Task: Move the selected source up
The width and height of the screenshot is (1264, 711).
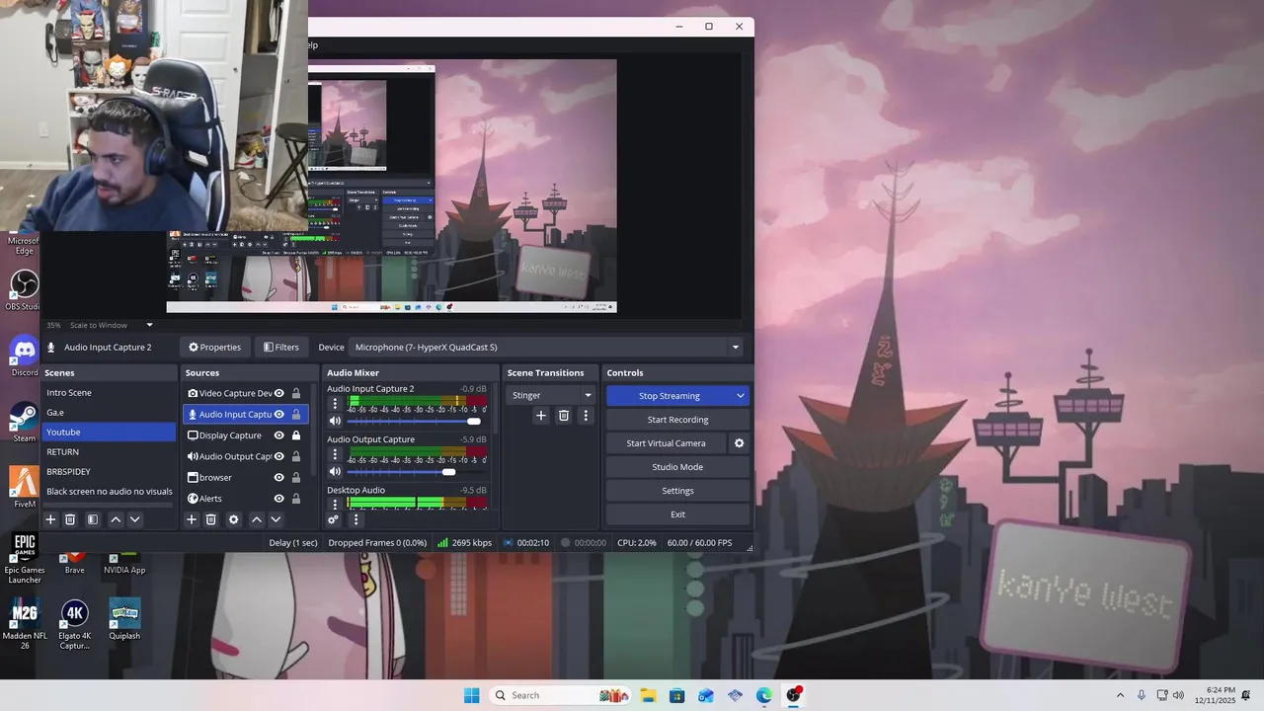Action: click(x=257, y=519)
